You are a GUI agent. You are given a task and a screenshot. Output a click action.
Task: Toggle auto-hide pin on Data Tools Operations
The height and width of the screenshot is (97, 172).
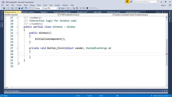coord(164,91)
